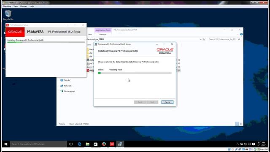Image resolution: width=270 pixels, height=152 pixels.
Task: Open the Action Center notification icon
Action: [254, 144]
